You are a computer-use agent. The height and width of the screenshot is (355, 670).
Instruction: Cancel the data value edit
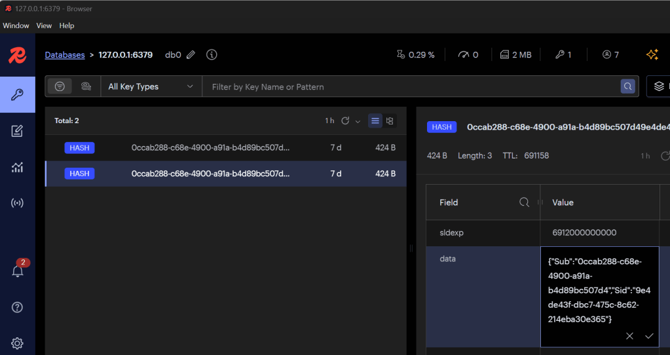[629, 336]
